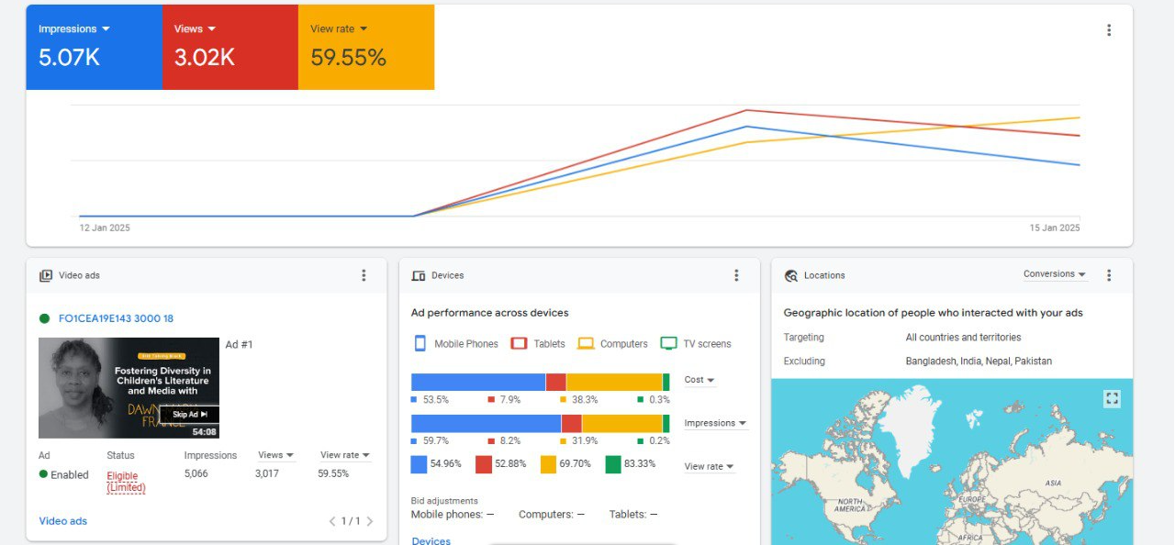
Task: Open the Cost dropdown beside device bar
Action: point(699,380)
